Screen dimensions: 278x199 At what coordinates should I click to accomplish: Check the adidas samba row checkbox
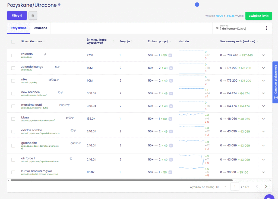point(13,131)
